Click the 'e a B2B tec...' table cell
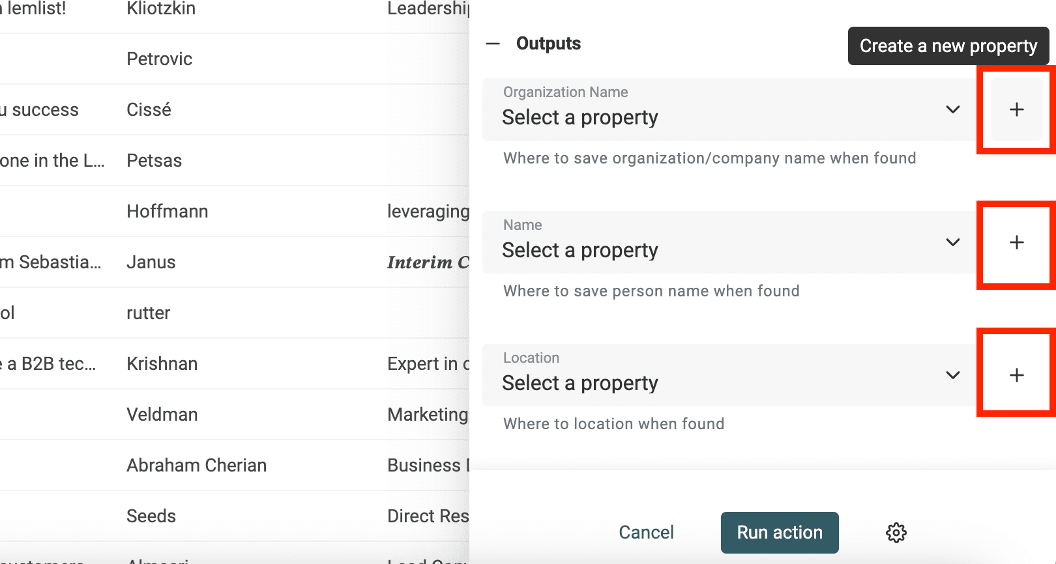The image size is (1056, 564). click(48, 364)
